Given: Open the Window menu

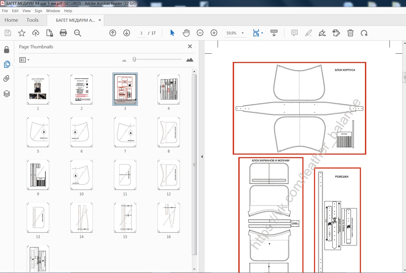Looking at the screenshot, I should pyautogui.click(x=53, y=11).
